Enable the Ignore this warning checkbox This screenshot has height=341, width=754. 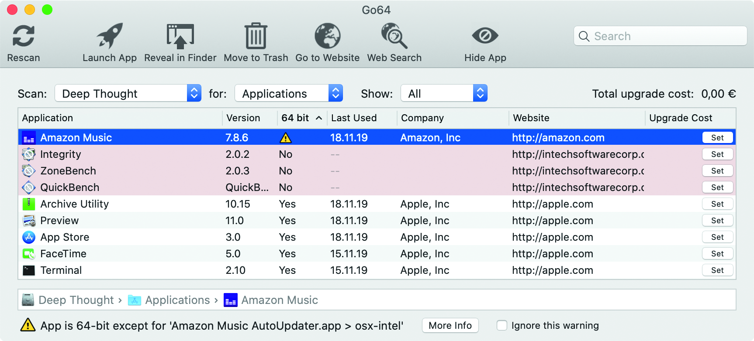pos(502,326)
